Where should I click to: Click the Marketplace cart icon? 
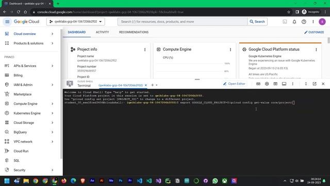[7, 94]
